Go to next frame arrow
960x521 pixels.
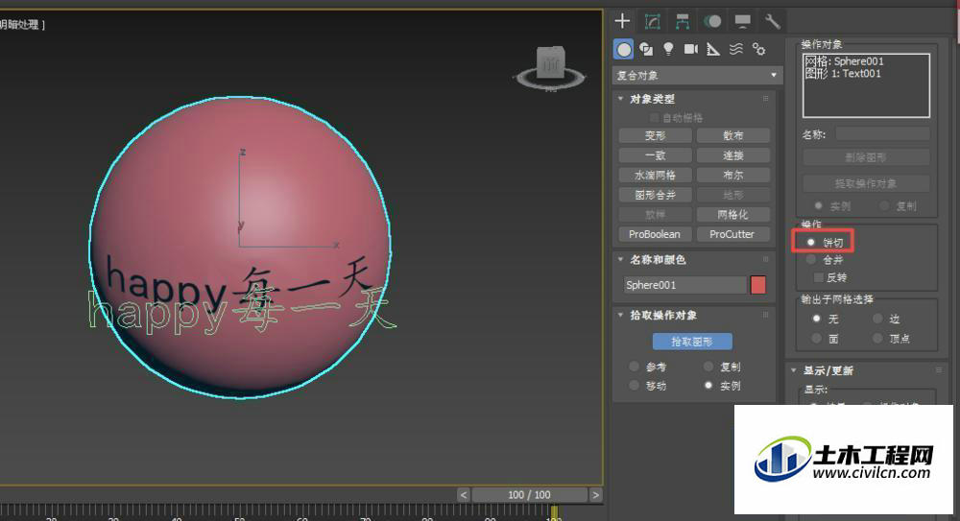coord(595,495)
